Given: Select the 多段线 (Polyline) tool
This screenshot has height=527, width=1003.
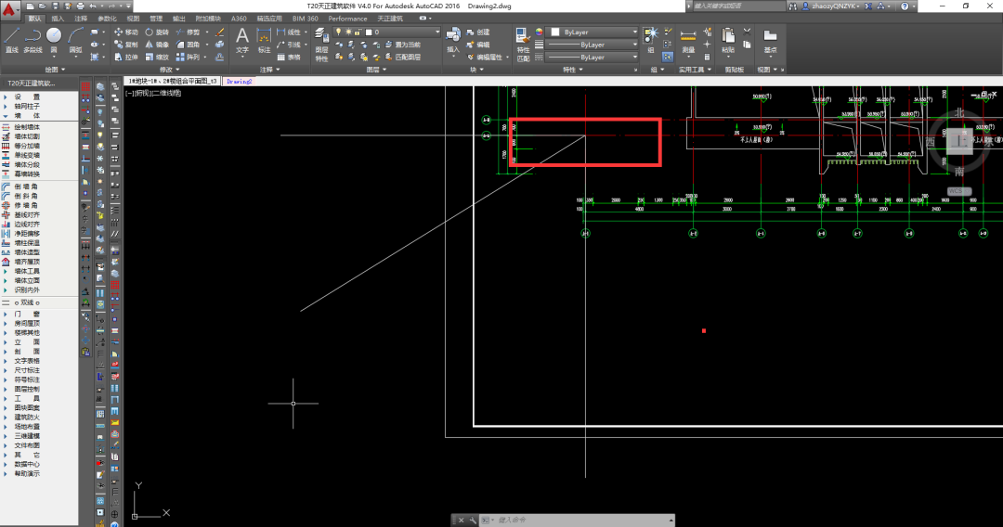Looking at the screenshot, I should point(33,38).
